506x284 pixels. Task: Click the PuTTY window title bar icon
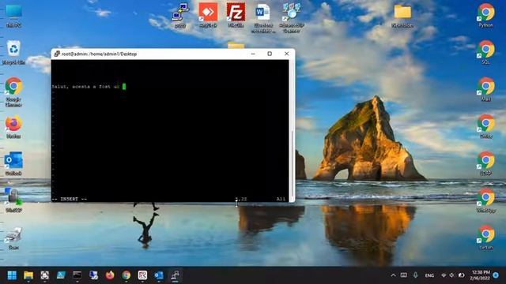pyautogui.click(x=57, y=54)
